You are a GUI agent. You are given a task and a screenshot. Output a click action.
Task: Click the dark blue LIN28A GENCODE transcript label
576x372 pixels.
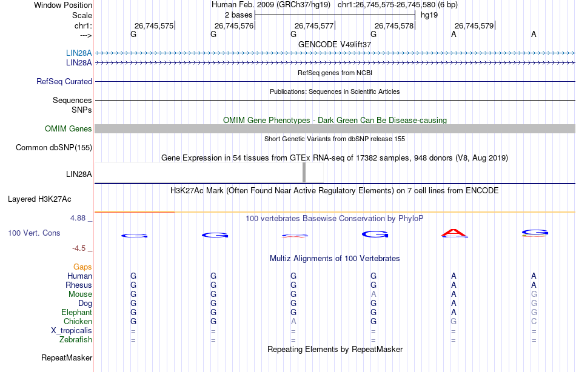click(x=79, y=63)
